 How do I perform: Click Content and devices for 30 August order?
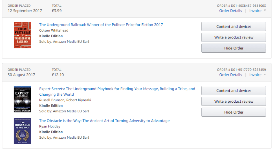click(234, 91)
